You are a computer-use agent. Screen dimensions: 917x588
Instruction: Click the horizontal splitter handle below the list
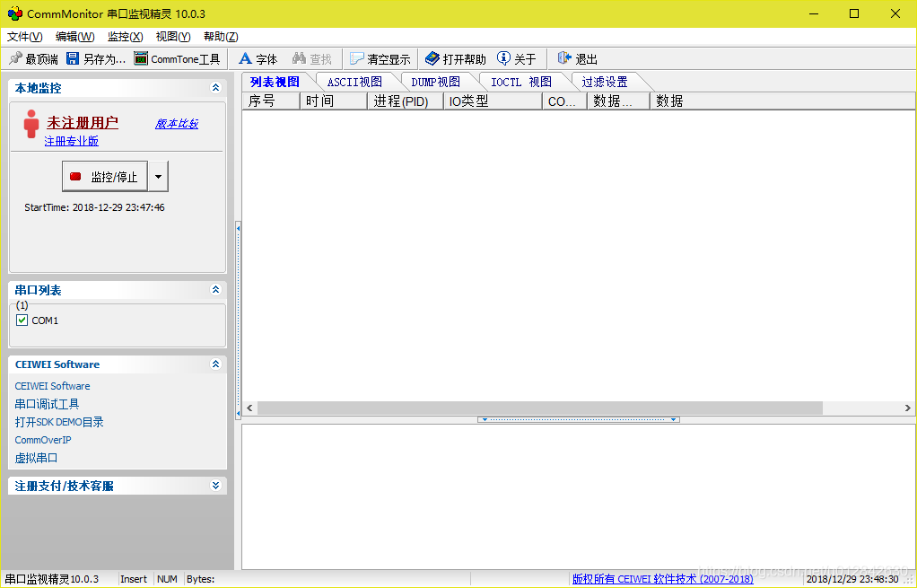pos(579,419)
